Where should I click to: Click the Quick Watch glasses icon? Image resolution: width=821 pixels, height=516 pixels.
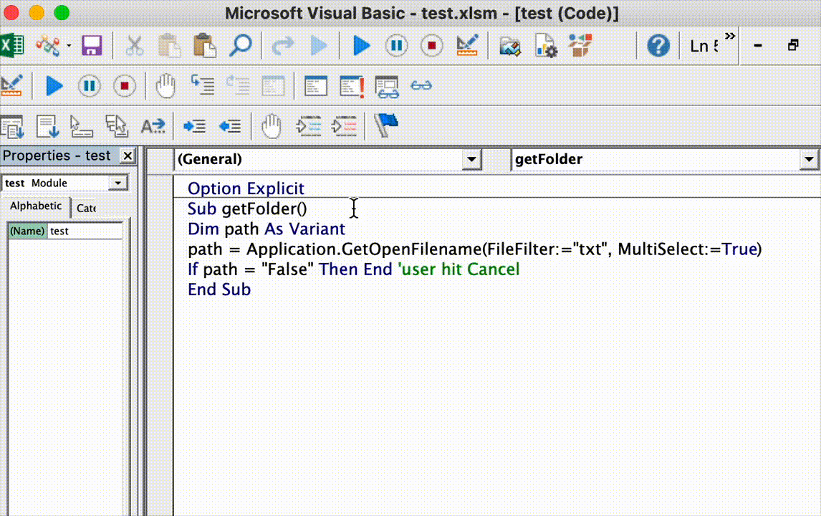pos(421,85)
